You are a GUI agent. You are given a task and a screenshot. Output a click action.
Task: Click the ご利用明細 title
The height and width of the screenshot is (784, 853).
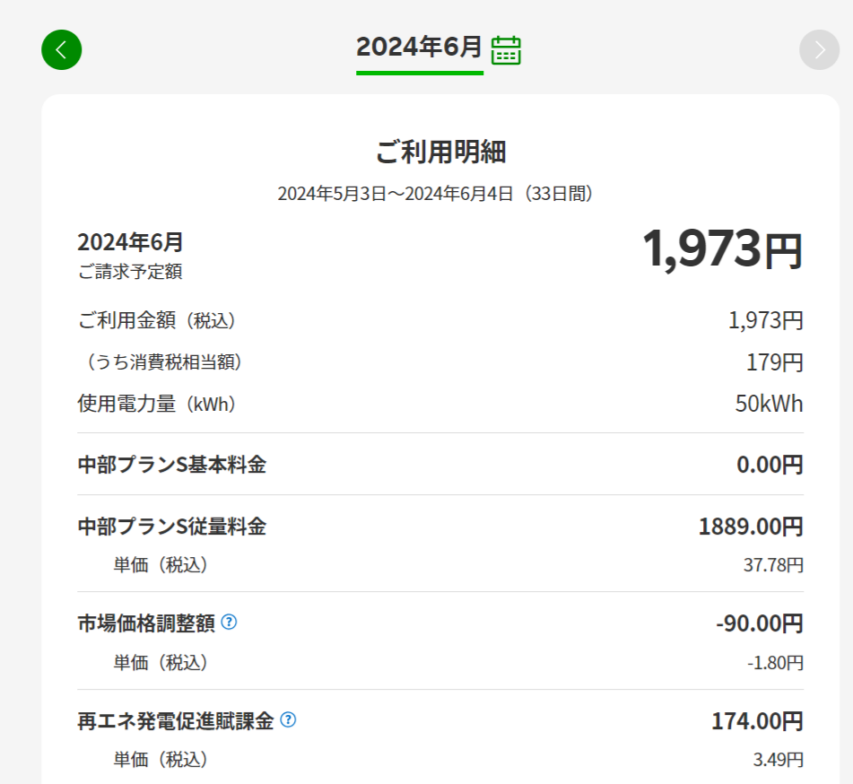[440, 152]
